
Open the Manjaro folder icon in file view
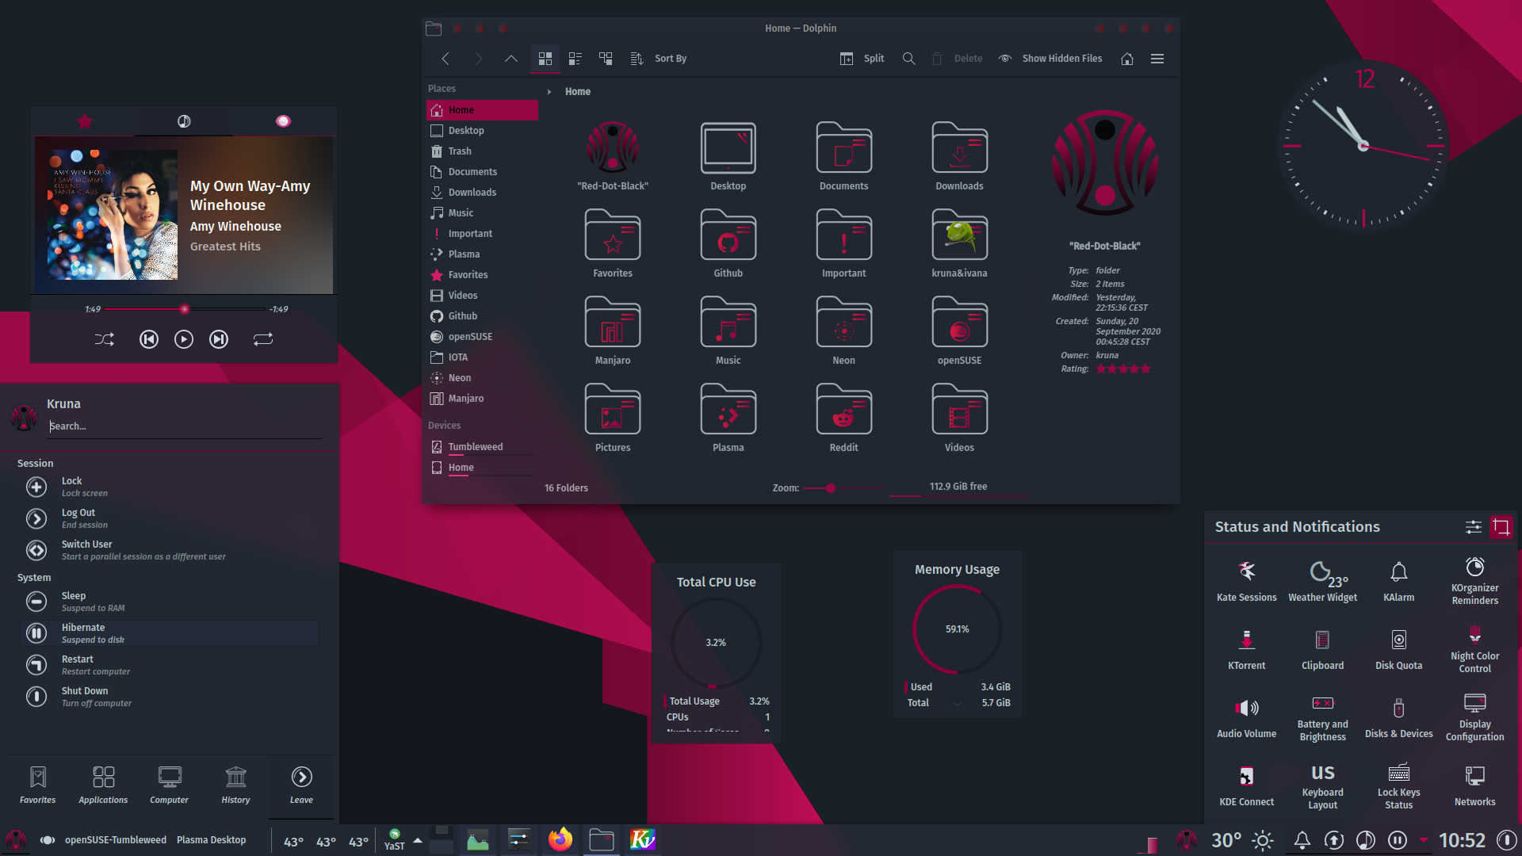(613, 331)
